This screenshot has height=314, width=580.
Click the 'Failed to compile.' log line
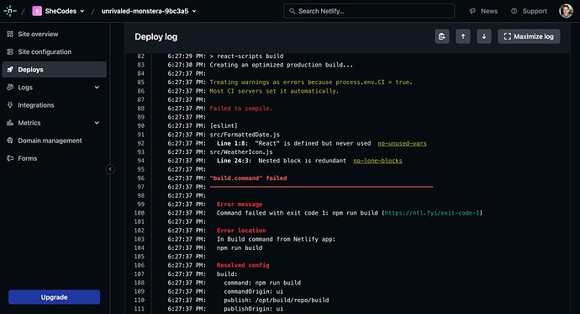240,109
